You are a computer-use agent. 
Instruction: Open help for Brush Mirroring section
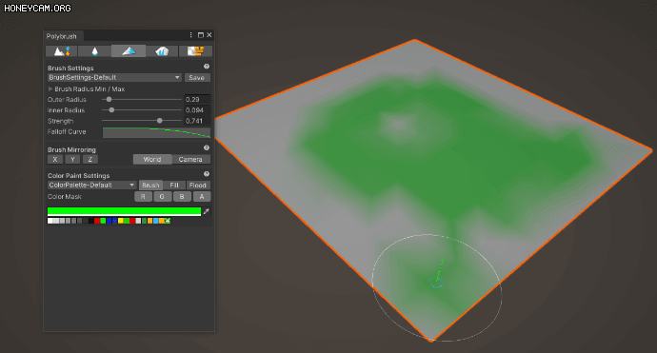[x=207, y=147]
